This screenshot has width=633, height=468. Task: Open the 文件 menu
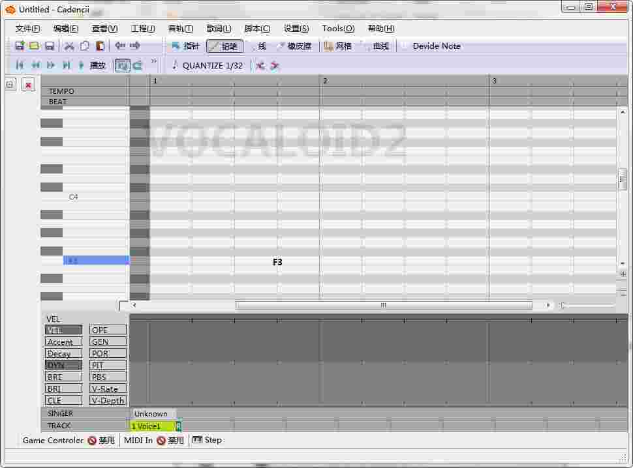pos(26,28)
